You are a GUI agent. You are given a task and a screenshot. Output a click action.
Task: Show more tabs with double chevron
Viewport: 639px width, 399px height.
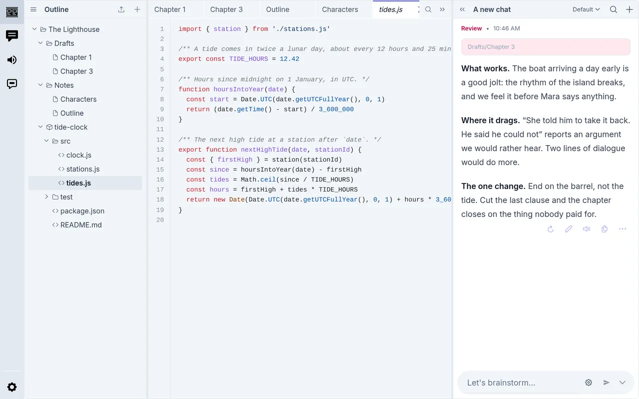coord(442,9)
